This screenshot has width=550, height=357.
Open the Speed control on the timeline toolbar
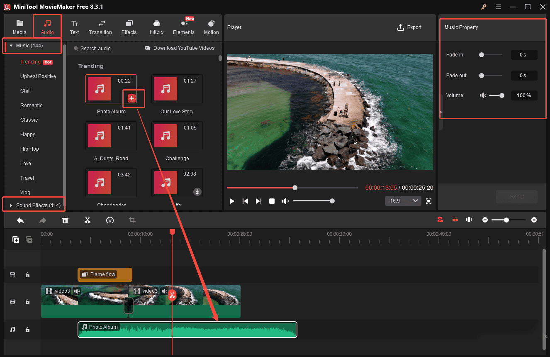(x=110, y=220)
